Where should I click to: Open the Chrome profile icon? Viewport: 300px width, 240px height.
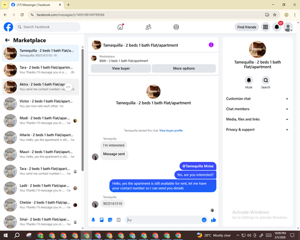click(286, 15)
